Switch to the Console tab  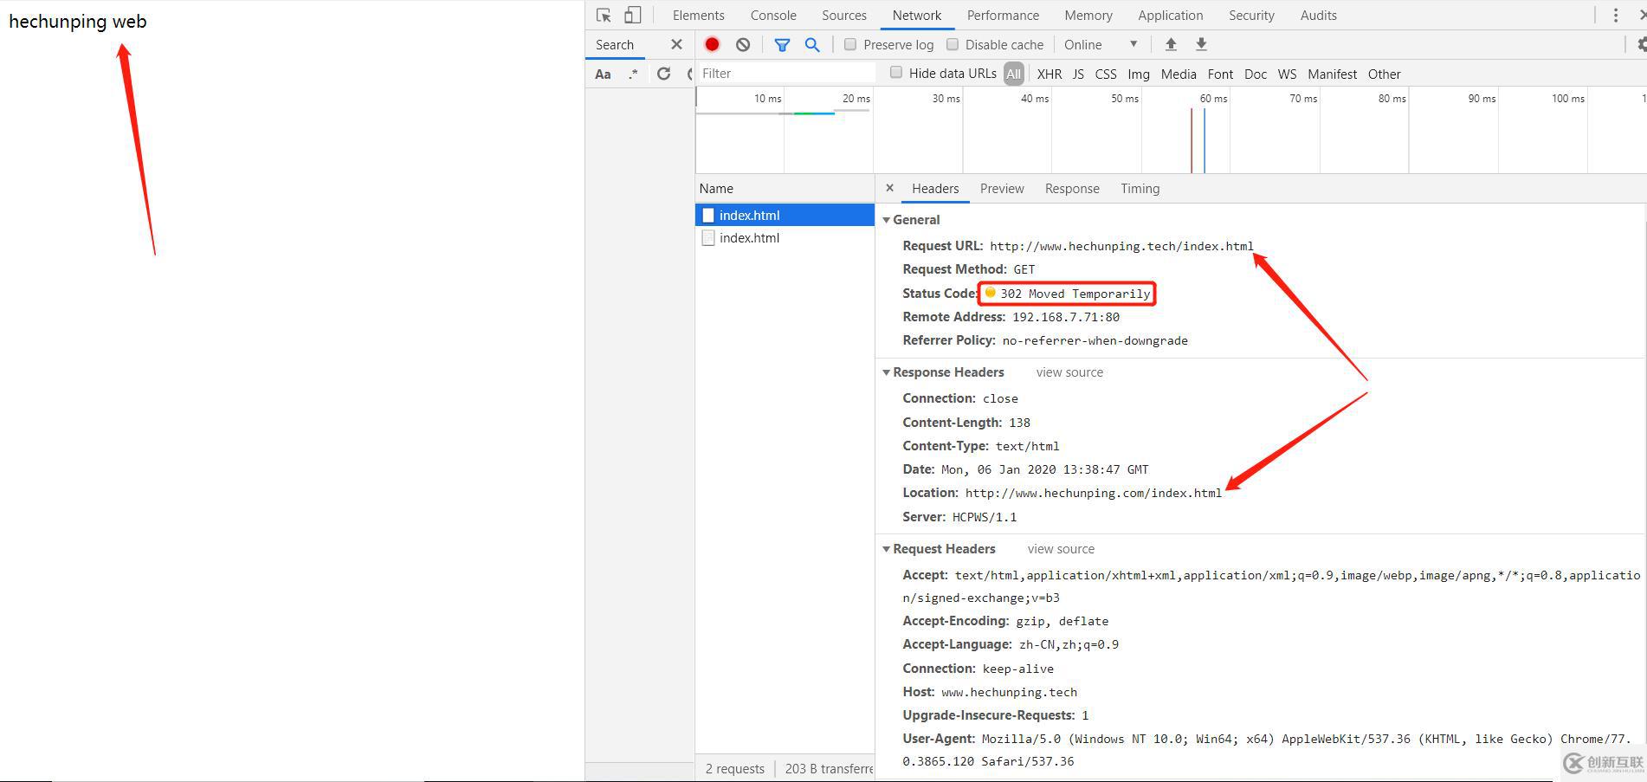pos(773,15)
